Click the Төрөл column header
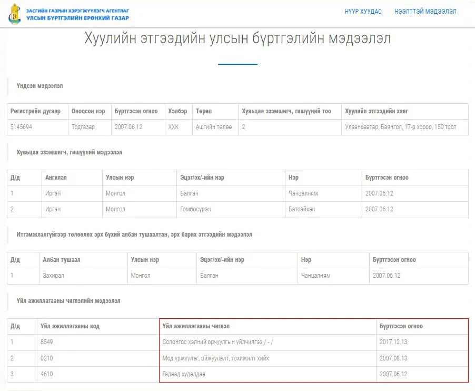Screen dimensions: 475x391 (204, 111)
